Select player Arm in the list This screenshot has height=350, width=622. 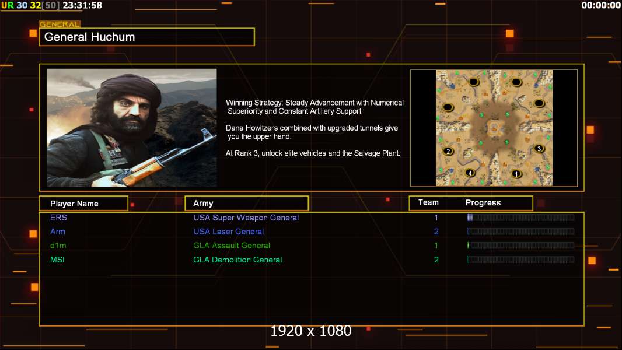pos(58,232)
